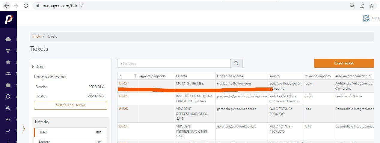Click the 222 Abierto count badge

tap(98, 142)
